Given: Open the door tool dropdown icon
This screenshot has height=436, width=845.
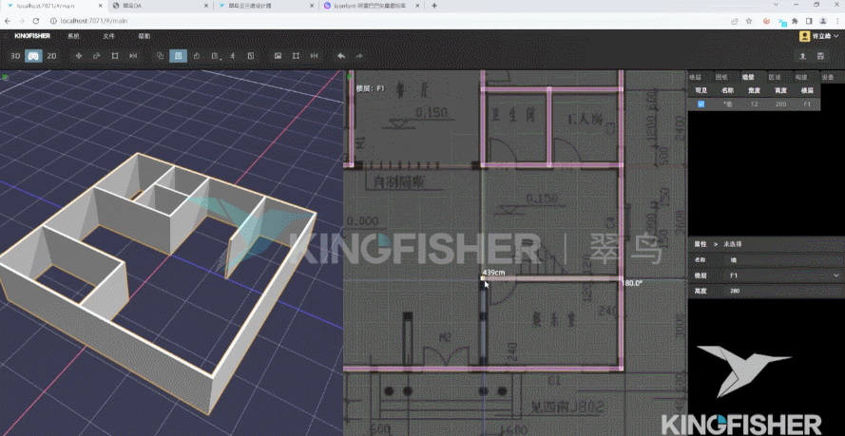Looking at the screenshot, I should 215,56.
